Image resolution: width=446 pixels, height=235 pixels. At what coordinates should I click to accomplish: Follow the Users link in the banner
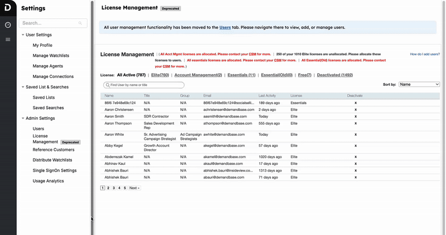pos(225,27)
